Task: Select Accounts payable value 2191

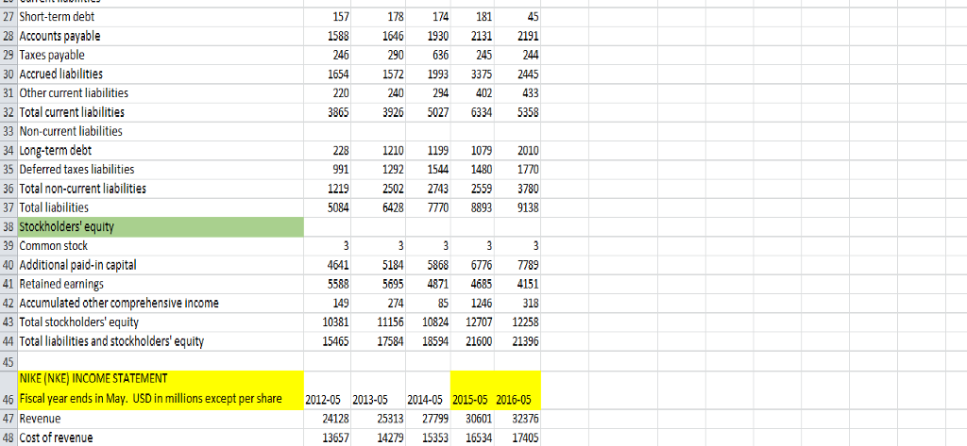Action: [x=518, y=36]
